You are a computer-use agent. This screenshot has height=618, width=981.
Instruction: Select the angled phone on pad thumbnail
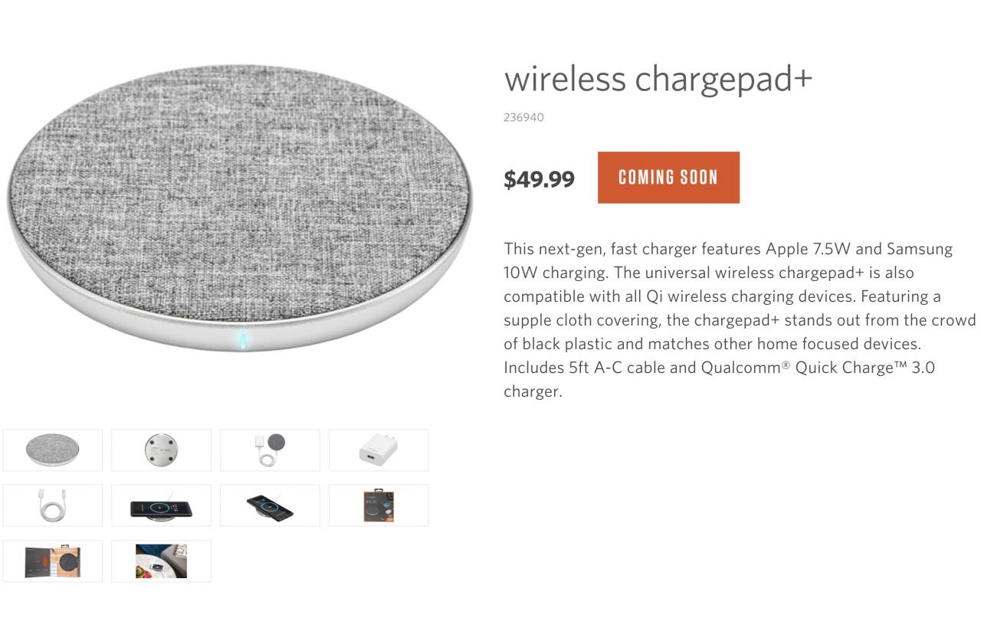point(270,505)
